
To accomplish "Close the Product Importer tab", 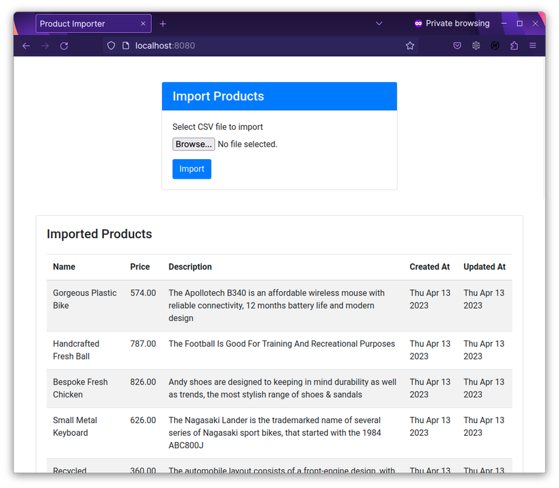I will click(143, 23).
